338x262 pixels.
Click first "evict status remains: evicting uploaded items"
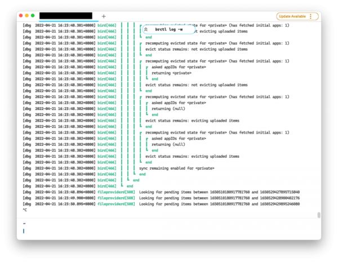point(192,121)
